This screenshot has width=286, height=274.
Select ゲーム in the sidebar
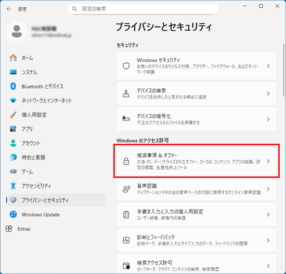(x=56, y=171)
